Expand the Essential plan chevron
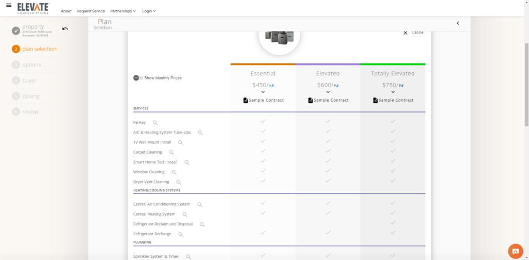 pyautogui.click(x=263, y=92)
